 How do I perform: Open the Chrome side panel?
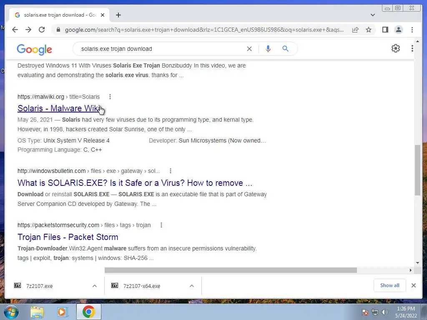(x=385, y=30)
